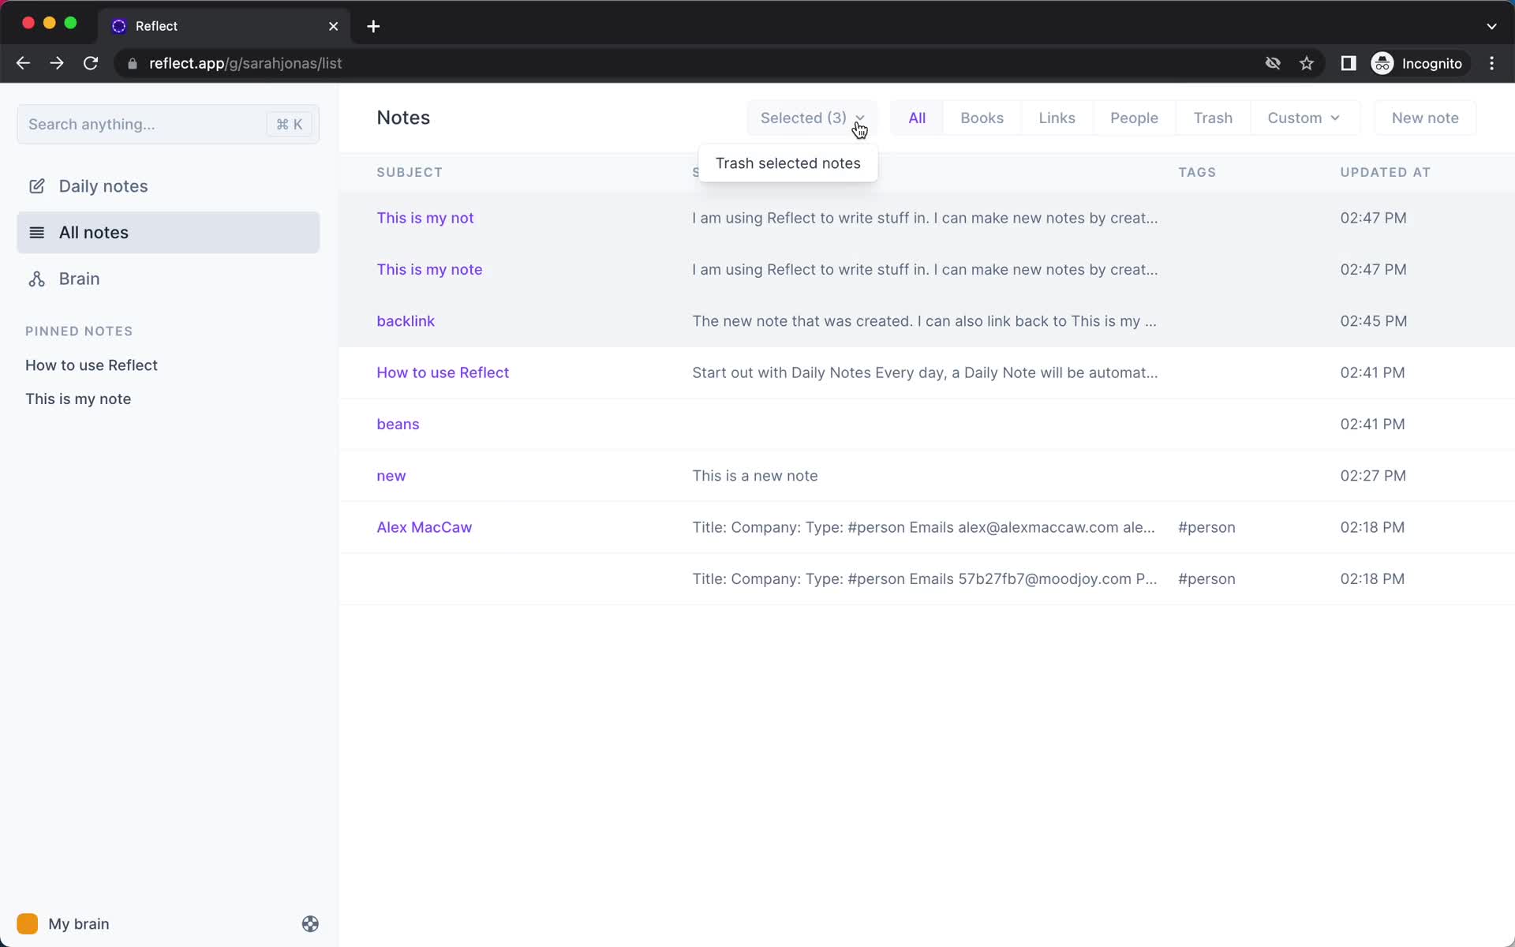Image resolution: width=1515 pixels, height=947 pixels.
Task: Click the bookmark/pin icon top right
Action: [1307, 63]
